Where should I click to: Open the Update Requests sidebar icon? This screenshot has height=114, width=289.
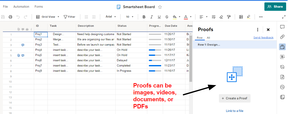point(282,67)
